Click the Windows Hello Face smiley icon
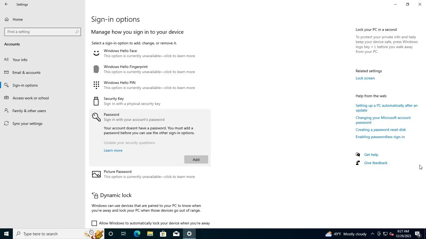 click(96, 53)
